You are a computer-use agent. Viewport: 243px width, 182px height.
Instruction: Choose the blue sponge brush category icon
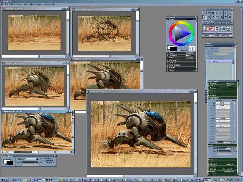pos(223,29)
